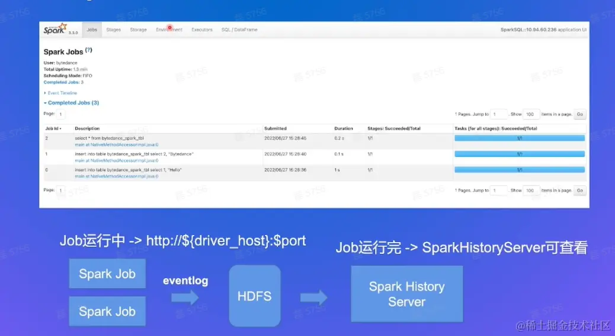This screenshot has height=336, width=615.
Task: Sort by the Description column header
Action: click(x=87, y=128)
